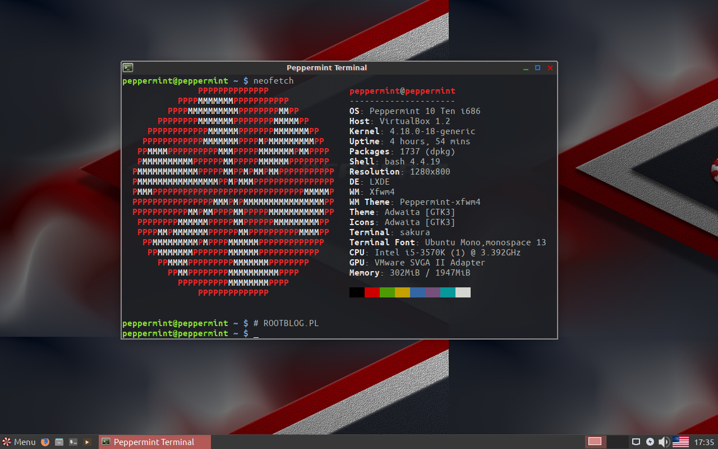
Task: Click the DE: LXDE line
Action: point(369,182)
